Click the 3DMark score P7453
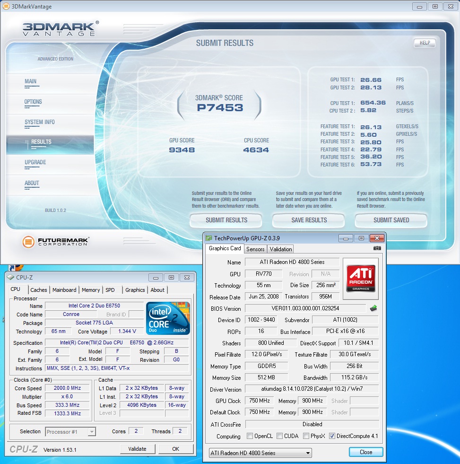Screen dimensions: 460x464 tap(220, 108)
